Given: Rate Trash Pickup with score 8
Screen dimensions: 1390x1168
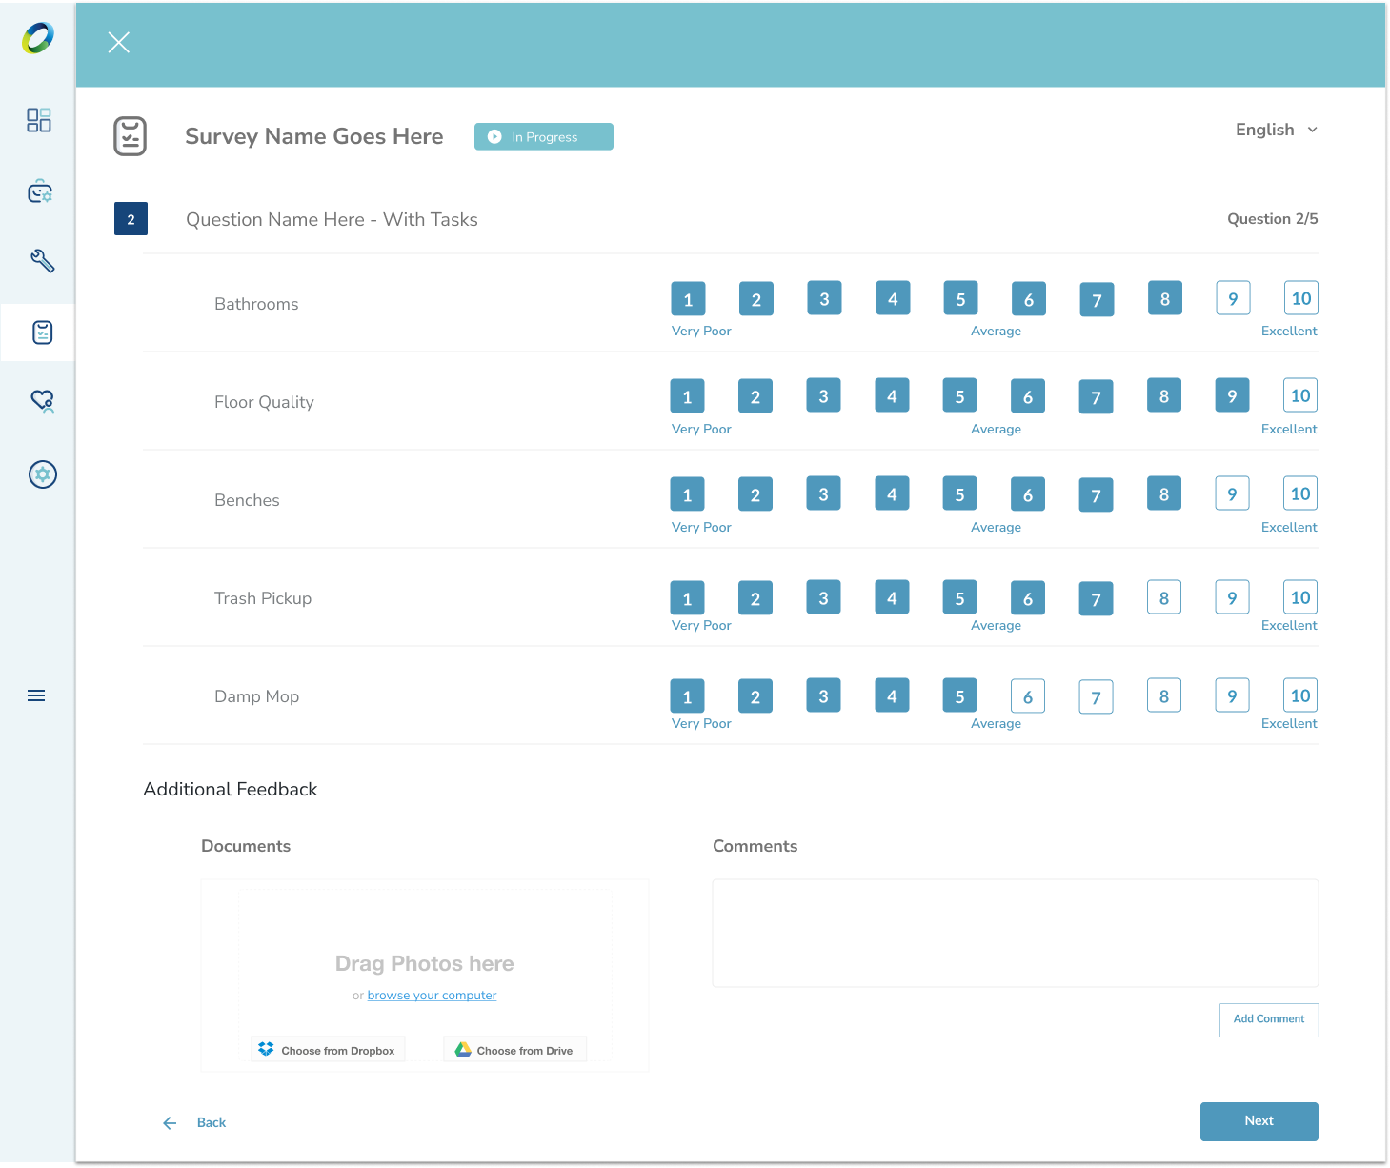Looking at the screenshot, I should (x=1163, y=597).
